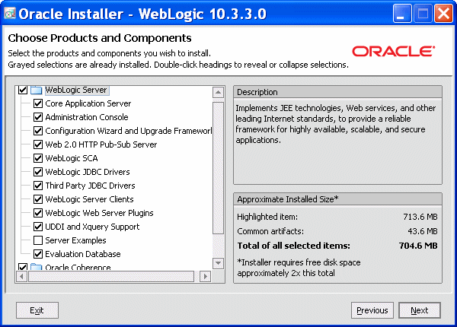Select Configuration Wizard and Upgrade Framework label
The image size is (457, 327).
[x=129, y=131]
